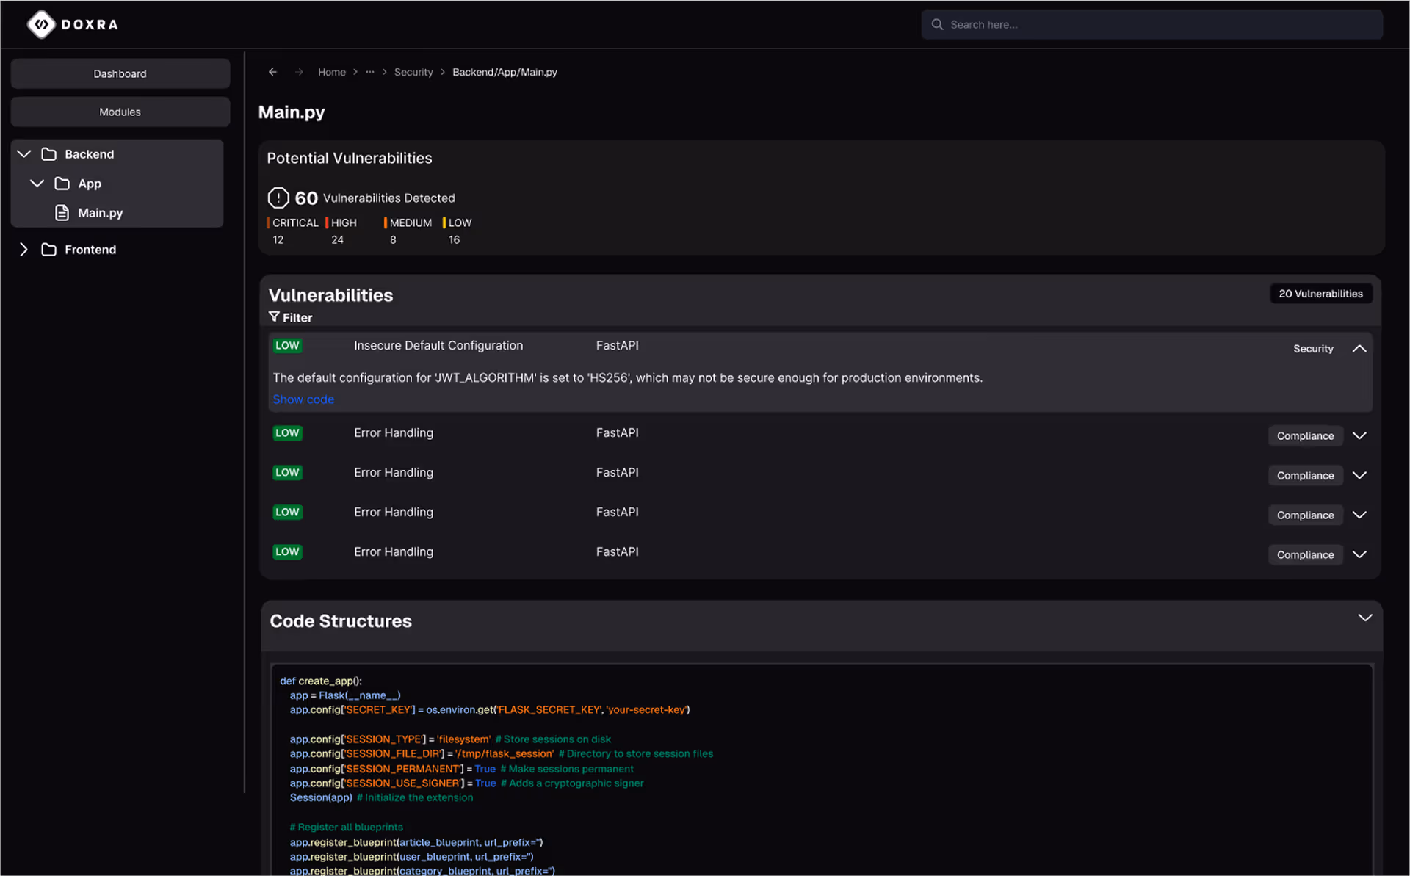Collapse the App folder chevron
Image resolution: width=1410 pixels, height=876 pixels.
tap(37, 183)
